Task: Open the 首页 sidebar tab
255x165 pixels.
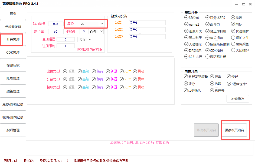Action: pos(13,14)
